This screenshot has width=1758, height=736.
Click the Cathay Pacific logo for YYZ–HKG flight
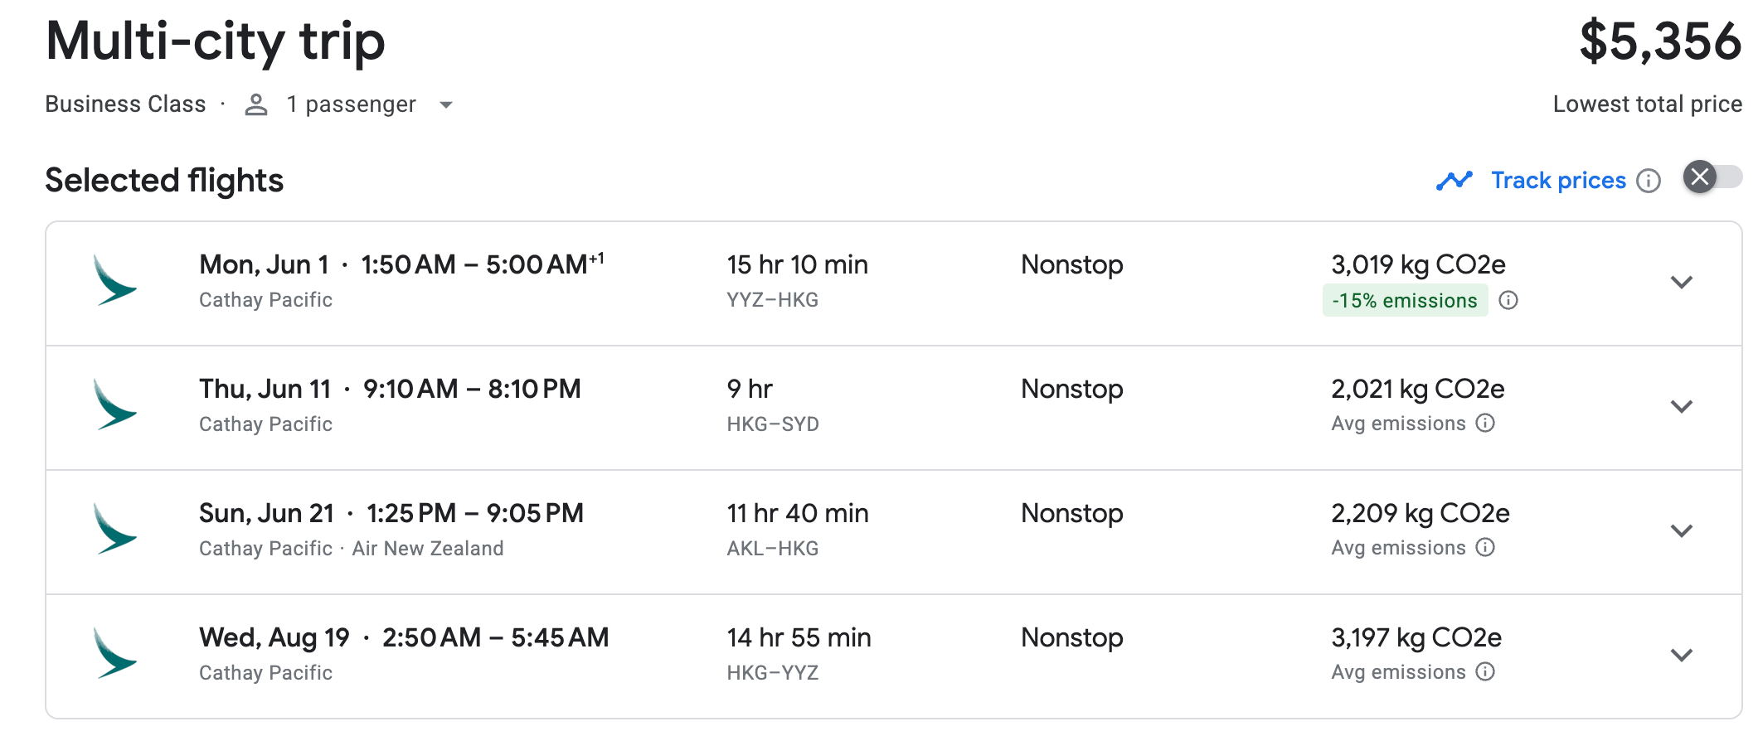pyautogui.click(x=114, y=281)
